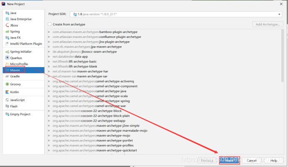Select Spring project type label
This screenshot has height=167, width=288.
click(15, 32)
